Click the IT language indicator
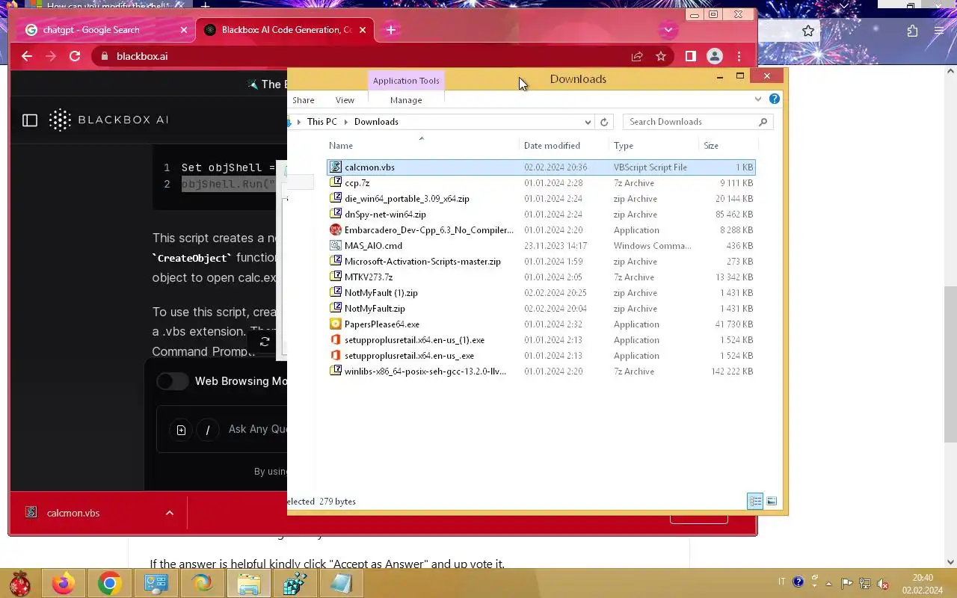Viewport: 957px width, 598px height. point(782,582)
